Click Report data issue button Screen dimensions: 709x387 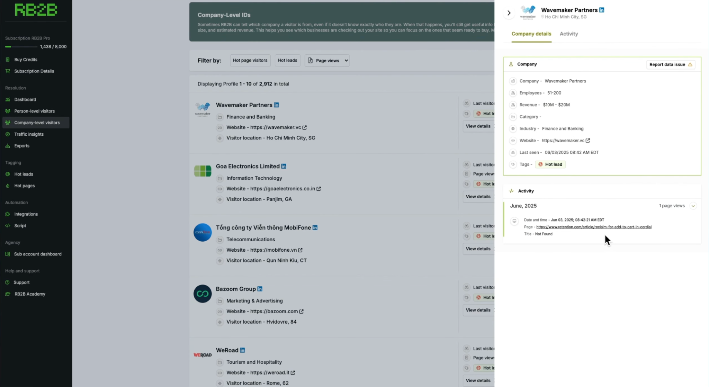(x=671, y=64)
